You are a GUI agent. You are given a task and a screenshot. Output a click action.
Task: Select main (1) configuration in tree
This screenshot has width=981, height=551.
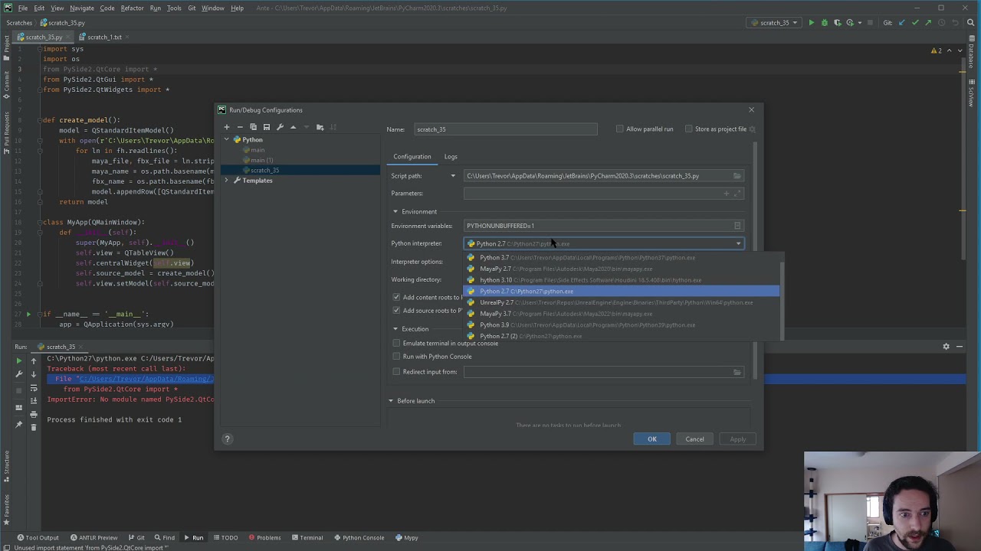coord(300,160)
